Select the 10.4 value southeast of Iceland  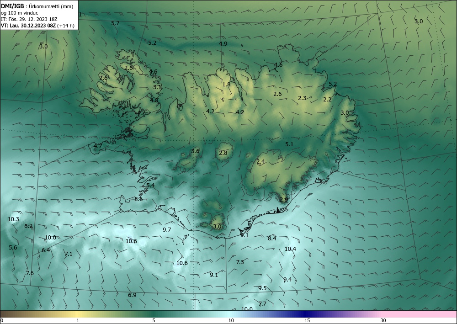290,249
